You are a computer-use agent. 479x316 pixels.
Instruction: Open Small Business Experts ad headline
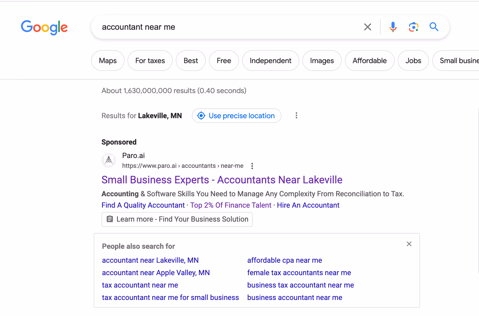222,180
